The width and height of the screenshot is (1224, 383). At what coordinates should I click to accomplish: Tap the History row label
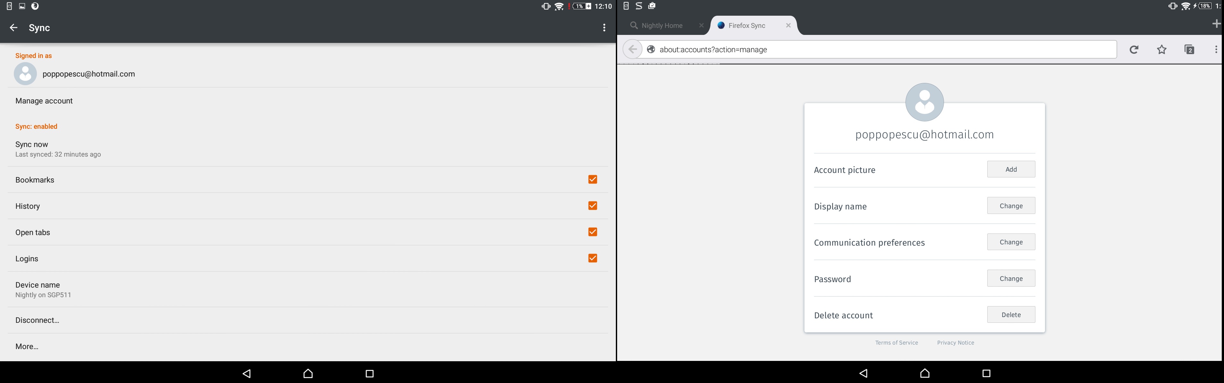pos(28,206)
